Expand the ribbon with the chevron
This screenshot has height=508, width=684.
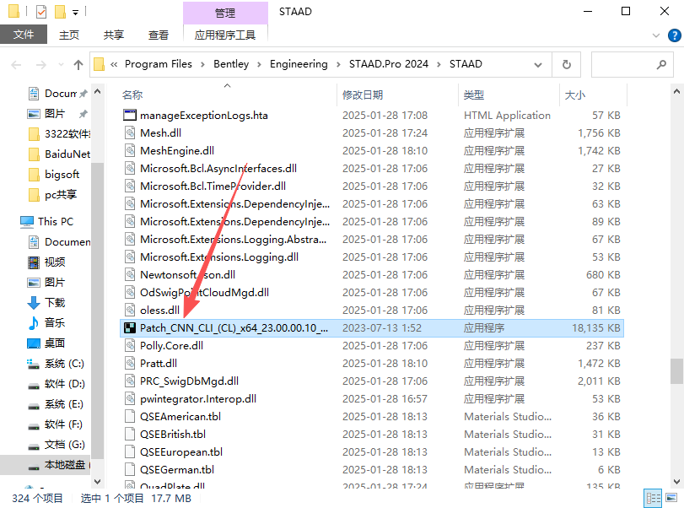pos(658,35)
